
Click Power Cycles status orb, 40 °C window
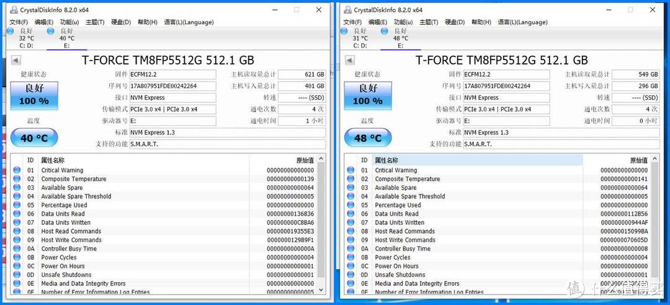coord(17,257)
